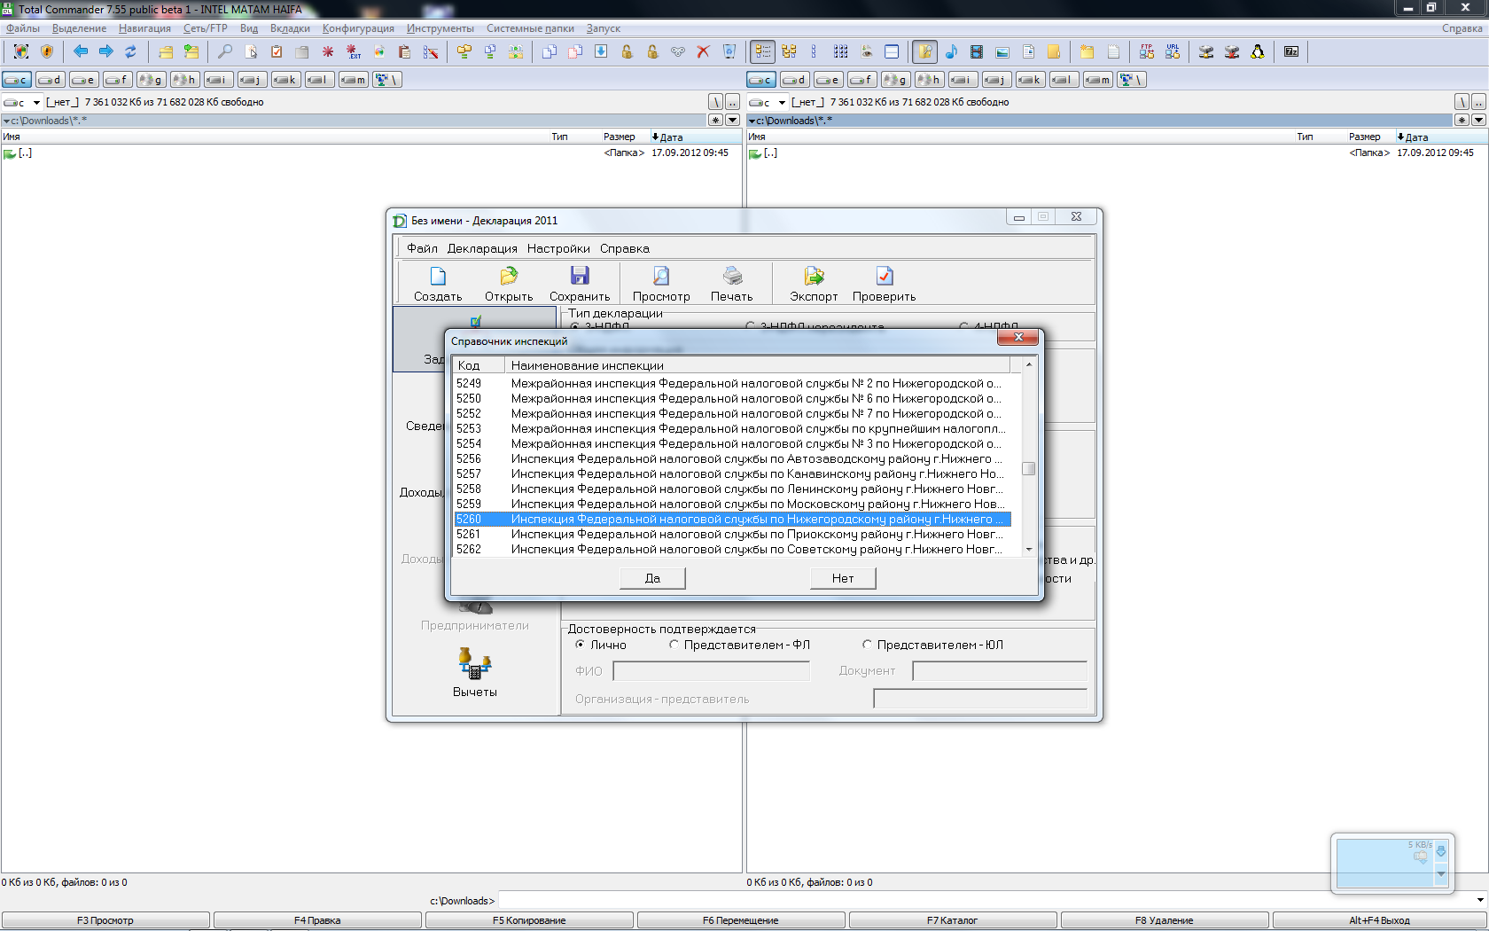Click the download arrow toolbar icon

tap(601, 51)
